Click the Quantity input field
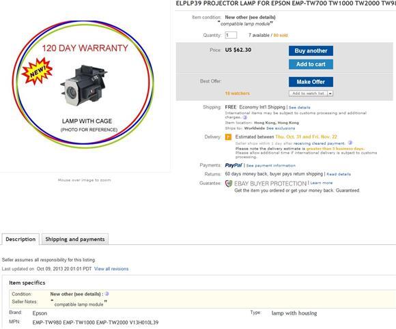This screenshot has height=329, width=396. (231, 35)
